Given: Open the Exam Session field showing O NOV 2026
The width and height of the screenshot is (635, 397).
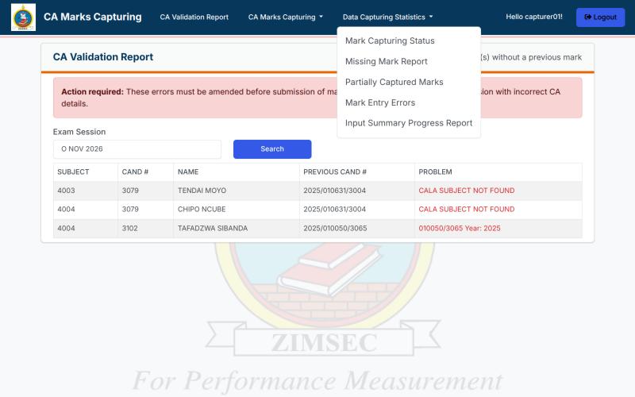Looking at the screenshot, I should pyautogui.click(x=137, y=149).
